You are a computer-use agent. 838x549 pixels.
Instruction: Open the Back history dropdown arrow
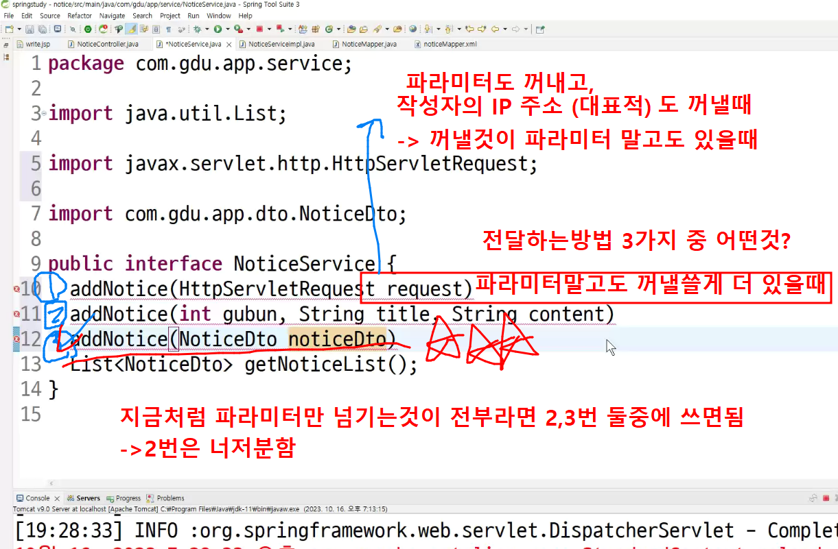505,29
